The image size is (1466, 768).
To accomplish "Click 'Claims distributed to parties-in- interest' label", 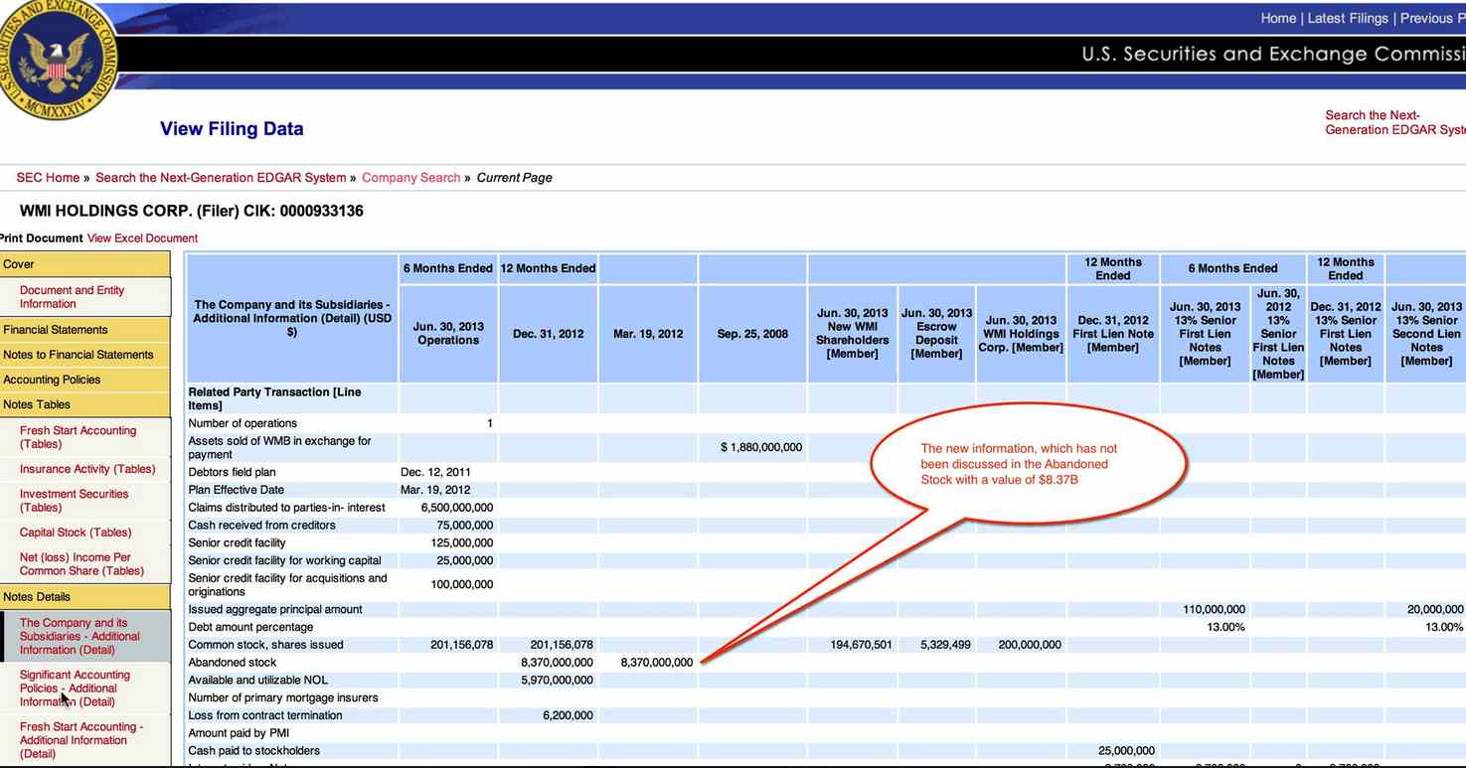I will (x=287, y=508).
